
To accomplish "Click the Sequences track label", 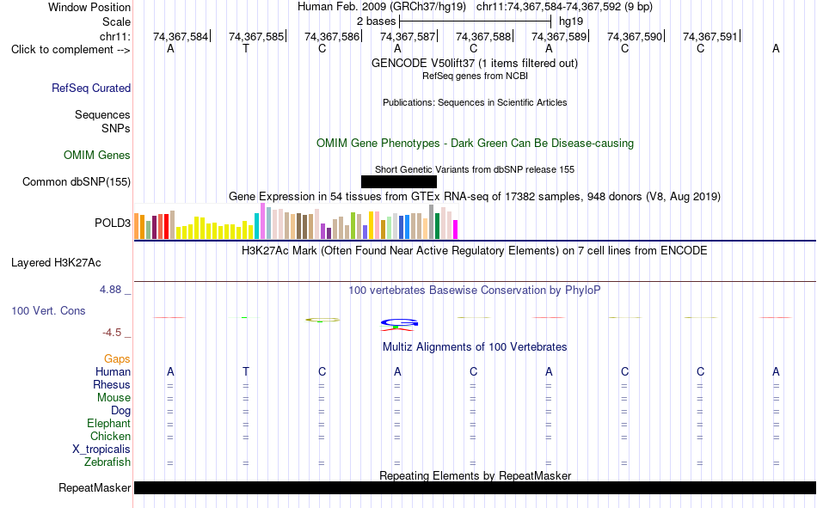I will (102, 114).
